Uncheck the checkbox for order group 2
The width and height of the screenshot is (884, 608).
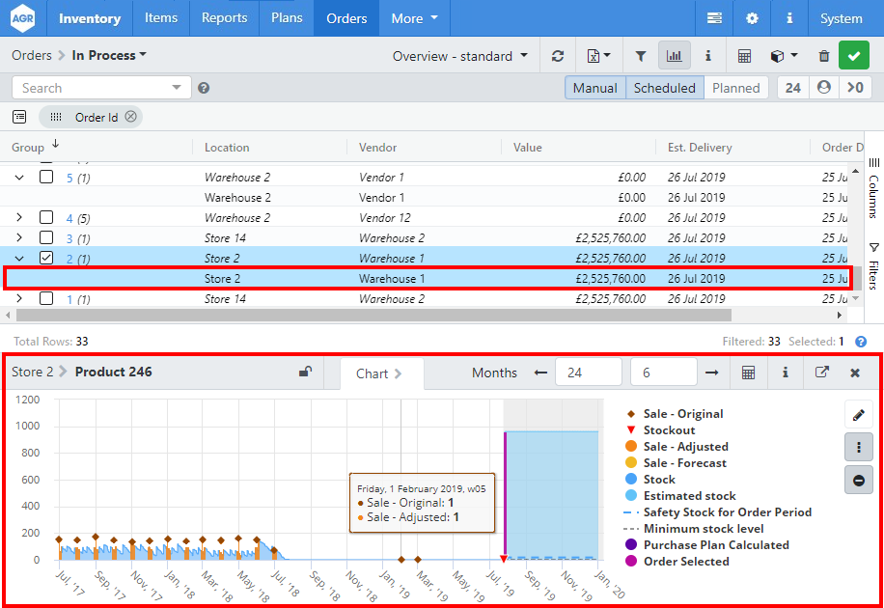tap(46, 258)
